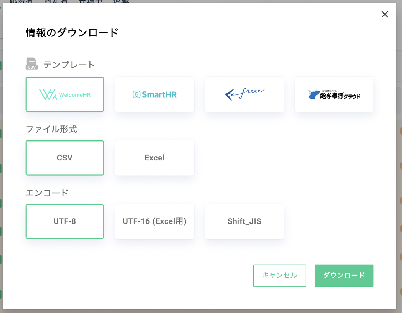Viewport: 402px width, 313px height.
Task: Click the CSV file icon beside テンプレート
Action: (31, 63)
